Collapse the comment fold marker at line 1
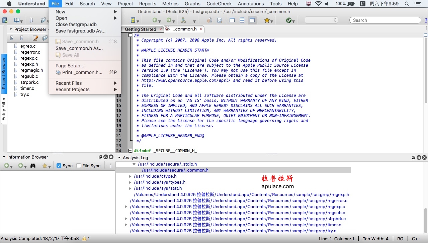Screen dimensions: 428x243 [130, 35]
